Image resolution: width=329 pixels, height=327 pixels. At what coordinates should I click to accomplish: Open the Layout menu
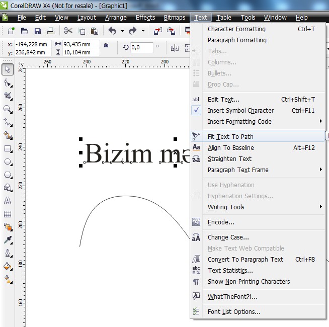tap(87, 18)
